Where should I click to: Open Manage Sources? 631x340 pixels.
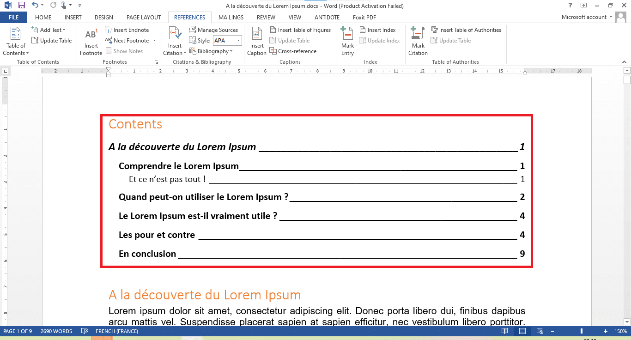click(x=213, y=30)
